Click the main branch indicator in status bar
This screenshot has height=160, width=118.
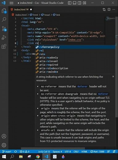pyautogui.click(x=7, y=151)
